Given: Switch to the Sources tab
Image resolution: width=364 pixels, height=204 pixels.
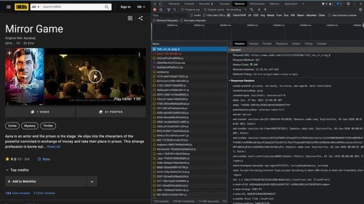Looking at the screenshot, I should click(x=225, y=4).
